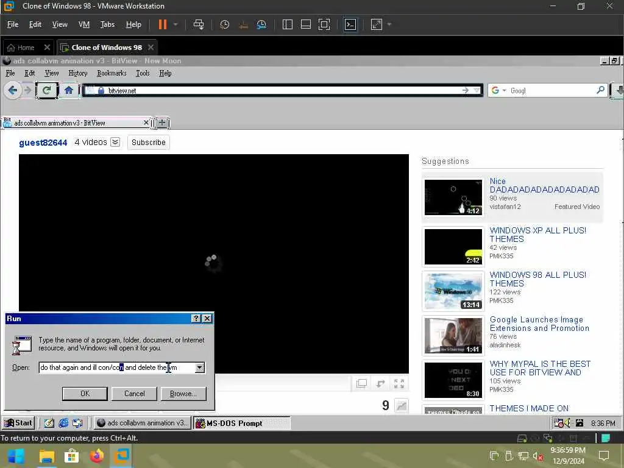Open the VMware File menu
This screenshot has width=624, height=468.
click(x=13, y=24)
